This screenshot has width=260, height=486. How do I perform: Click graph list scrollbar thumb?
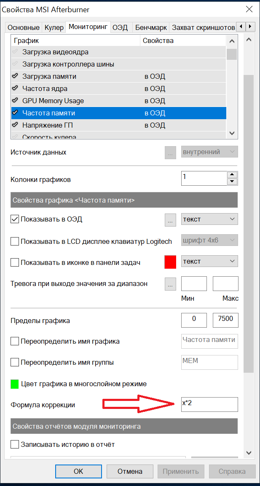coord(232,54)
